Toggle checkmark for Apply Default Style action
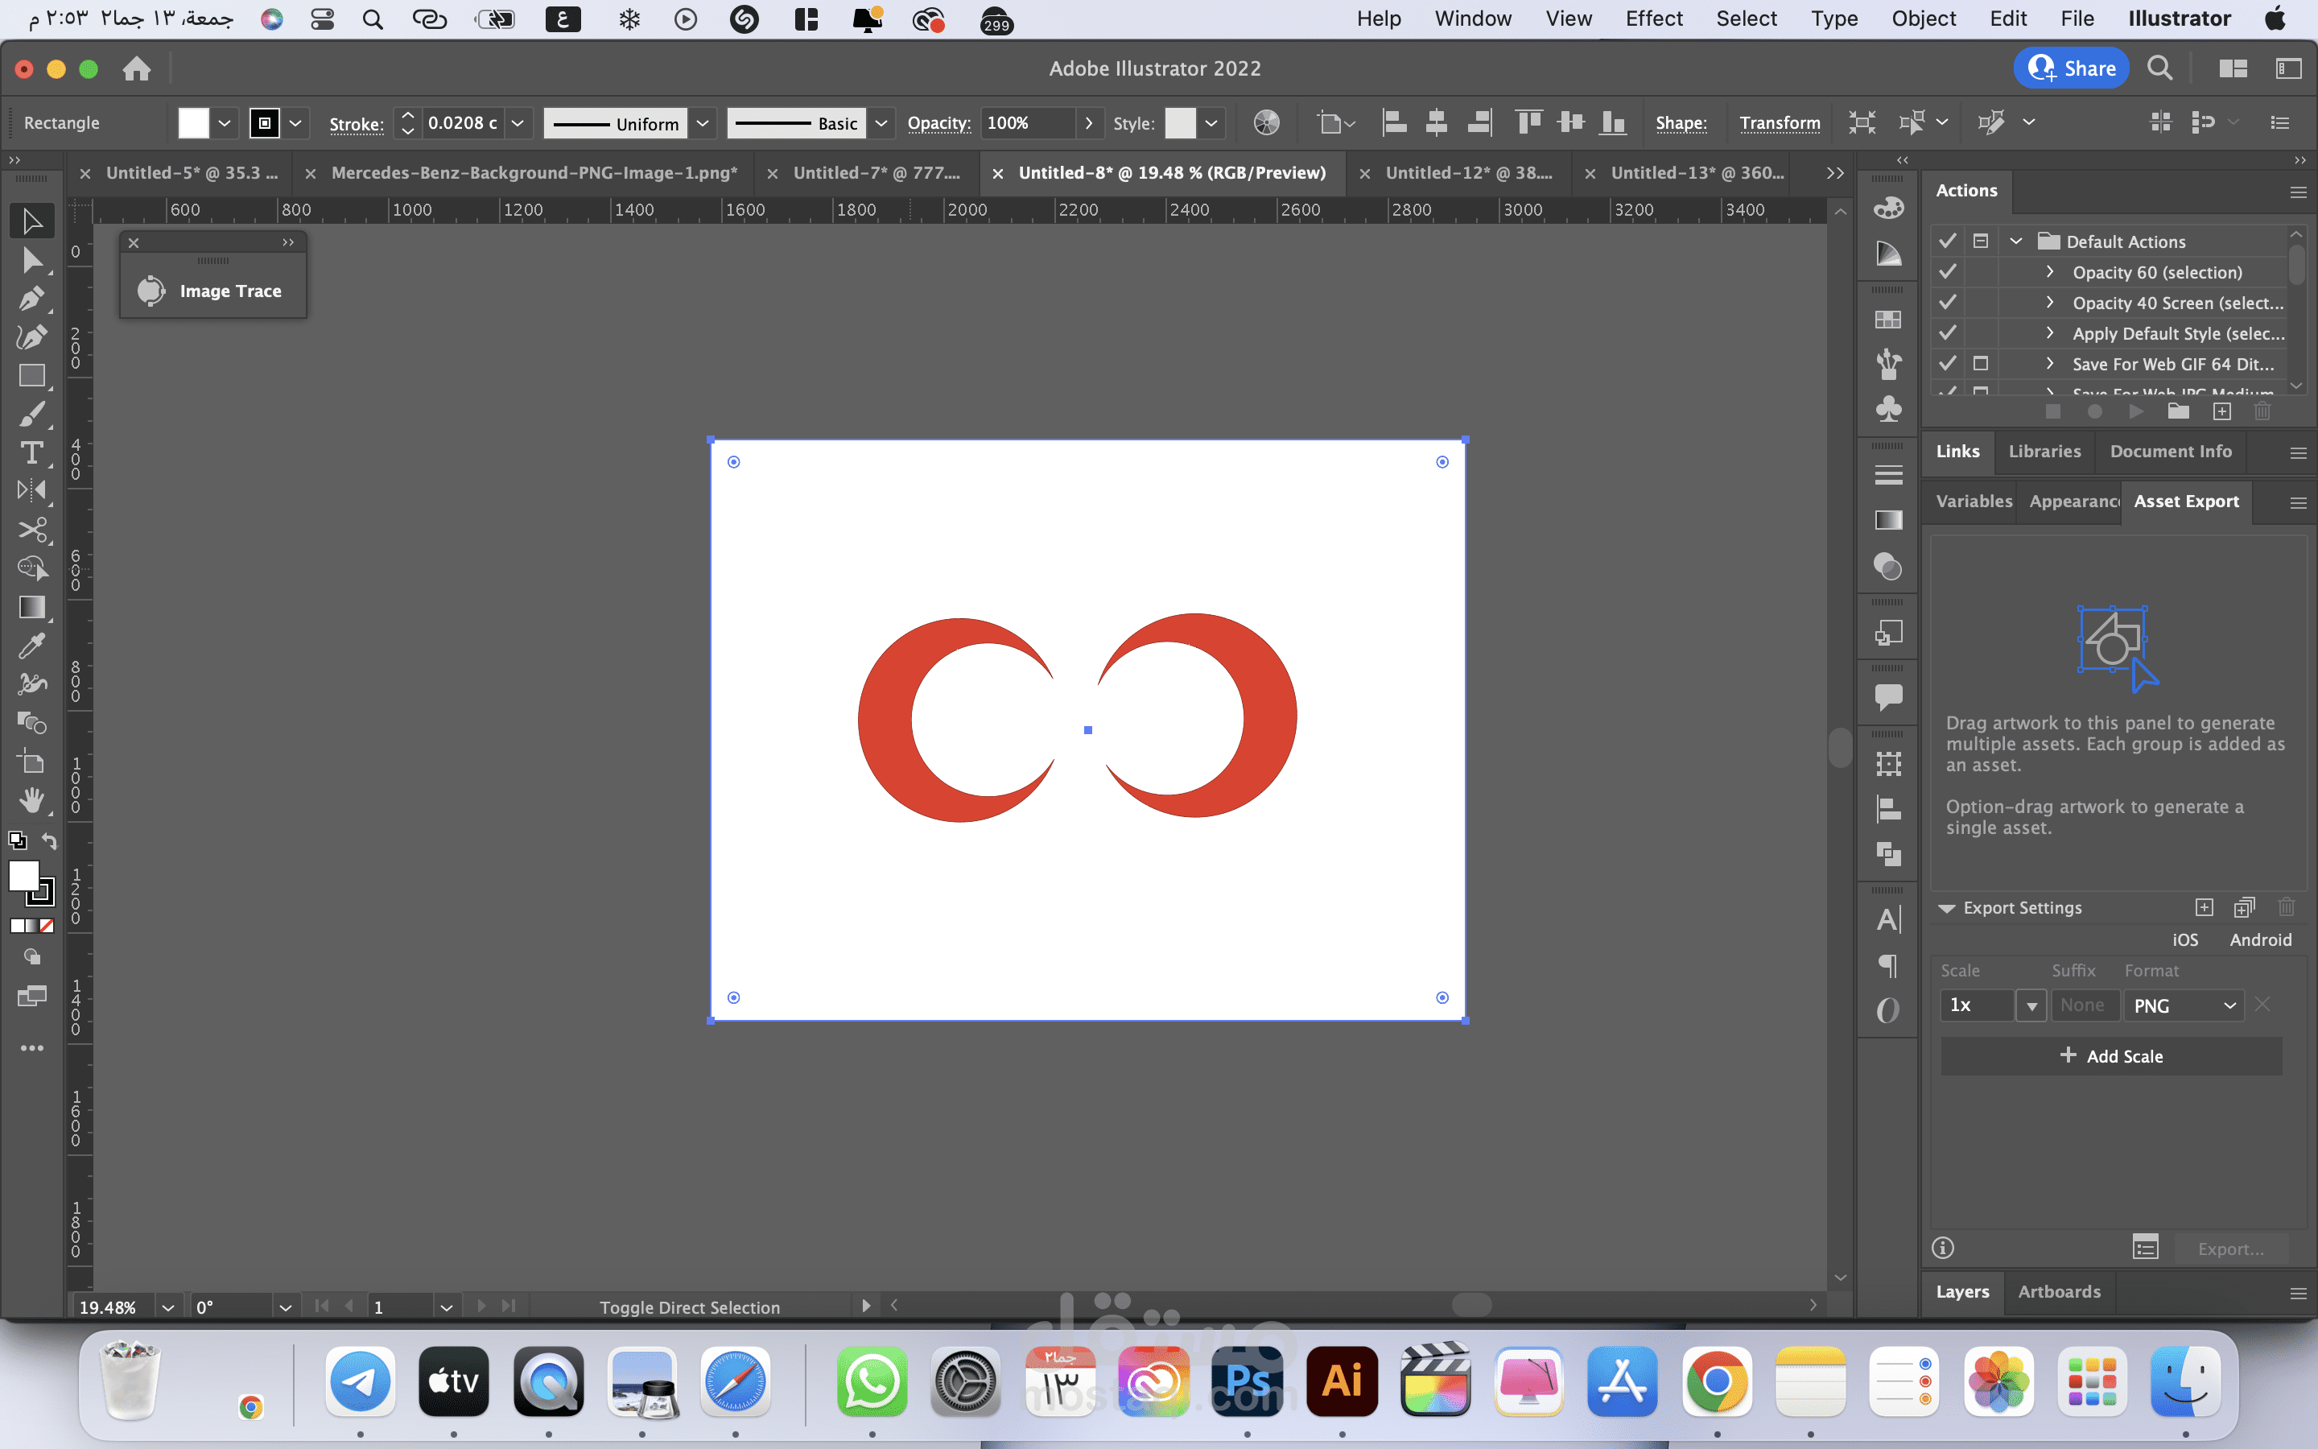Image resolution: width=2318 pixels, height=1449 pixels. coord(1947,333)
